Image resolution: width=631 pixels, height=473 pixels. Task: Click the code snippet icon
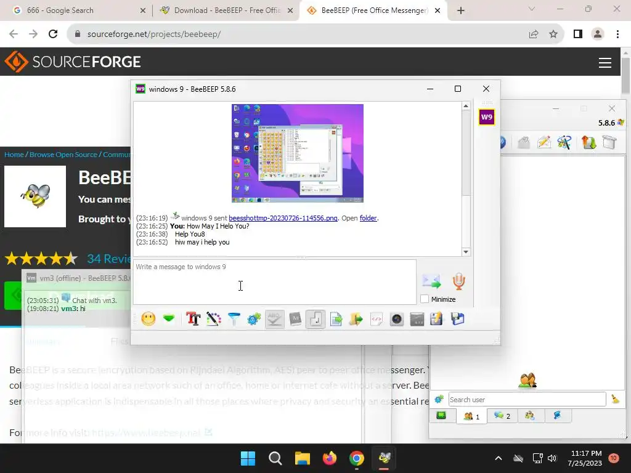click(x=377, y=319)
